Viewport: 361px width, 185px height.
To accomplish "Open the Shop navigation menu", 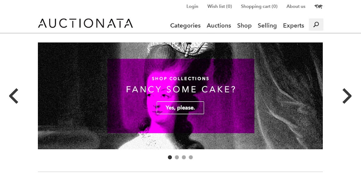I will coord(244,25).
